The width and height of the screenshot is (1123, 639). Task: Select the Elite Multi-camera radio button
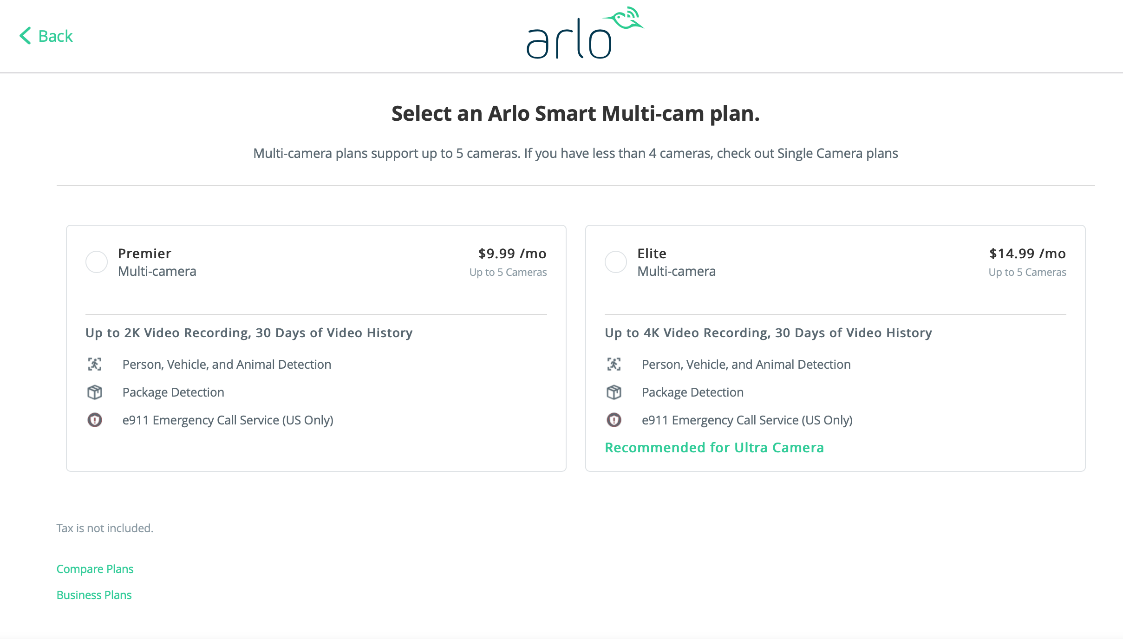[616, 262]
